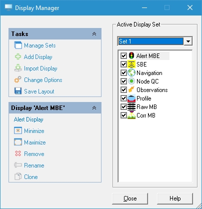Click the Import Display download icon
Viewport: 202px width, 209px height.
[x=18, y=68]
